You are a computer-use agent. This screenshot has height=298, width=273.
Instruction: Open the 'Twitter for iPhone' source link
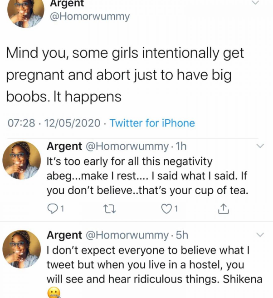[152, 123]
